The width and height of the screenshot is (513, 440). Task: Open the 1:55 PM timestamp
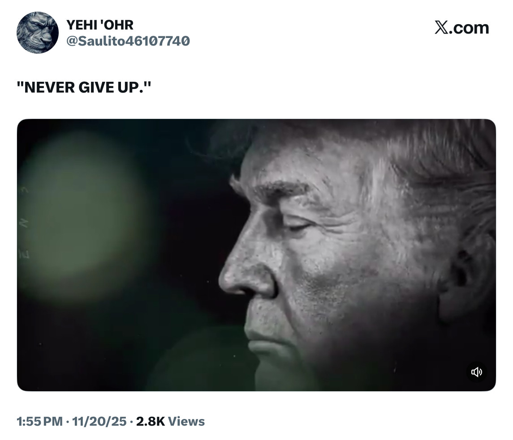[39, 421]
